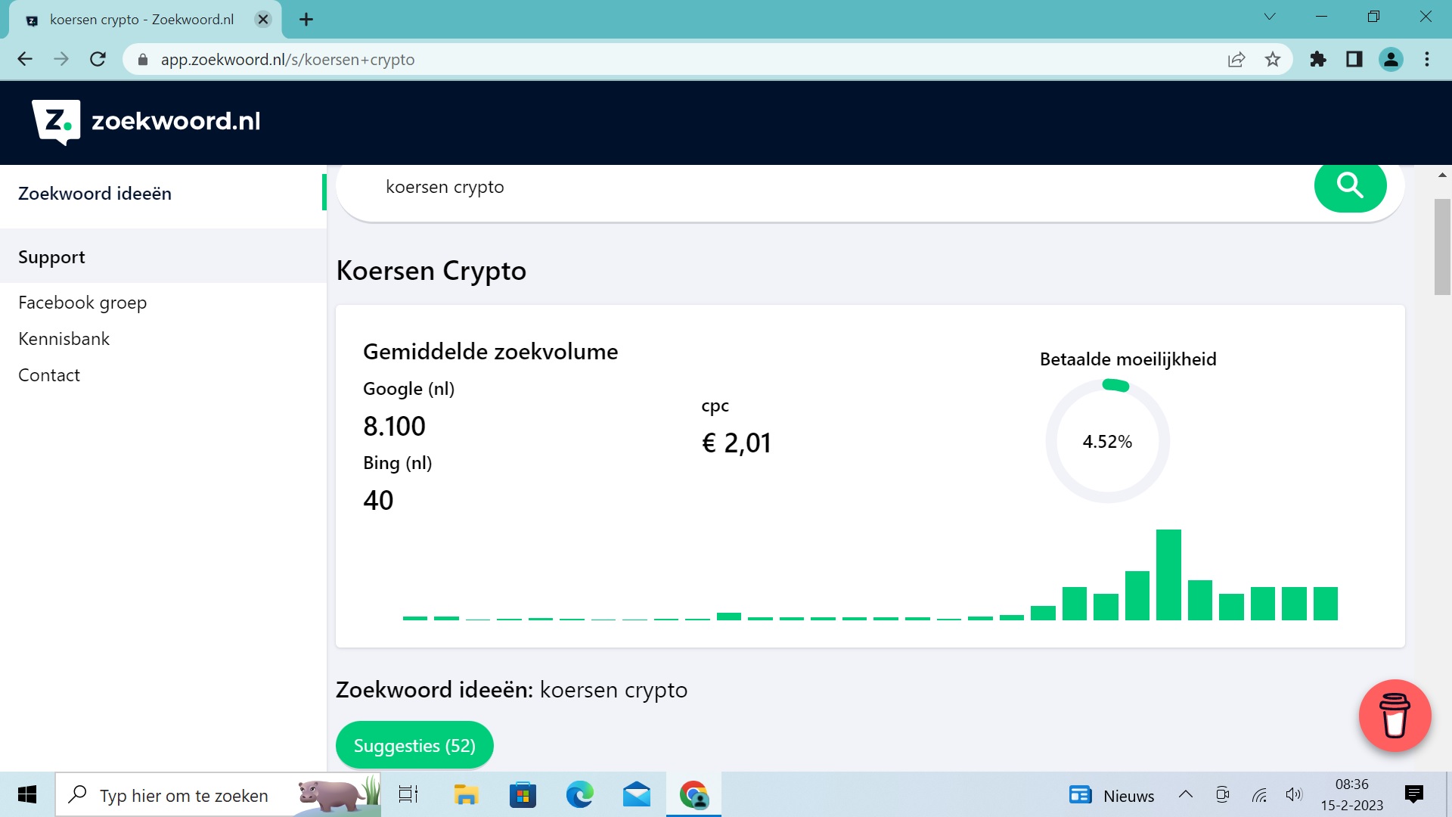
Task: Open the Chrome profile avatar
Action: click(x=1391, y=59)
